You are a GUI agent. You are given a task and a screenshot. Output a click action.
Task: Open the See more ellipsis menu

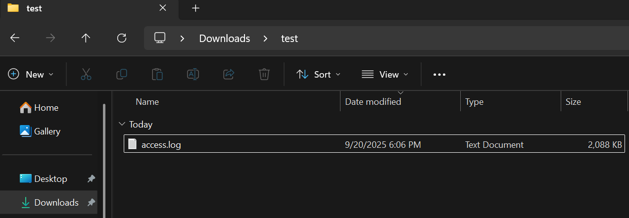click(x=439, y=74)
